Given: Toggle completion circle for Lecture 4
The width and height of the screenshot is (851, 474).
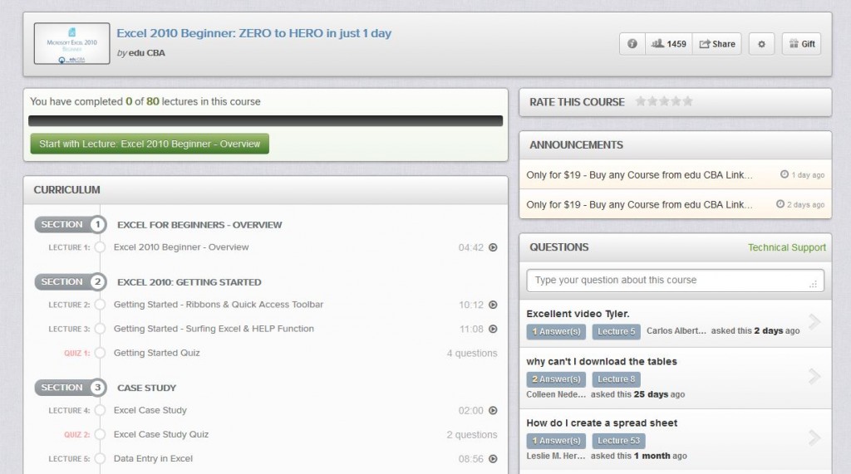Looking at the screenshot, I should tap(100, 411).
